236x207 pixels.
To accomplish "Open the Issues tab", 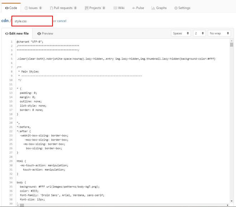I will tap(33, 8).
